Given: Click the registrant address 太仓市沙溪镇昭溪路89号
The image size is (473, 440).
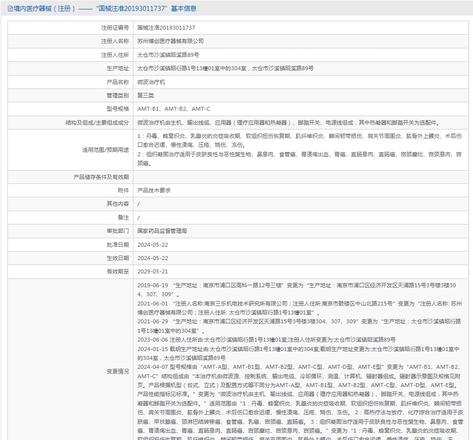Looking at the screenshot, I should tap(168, 55).
